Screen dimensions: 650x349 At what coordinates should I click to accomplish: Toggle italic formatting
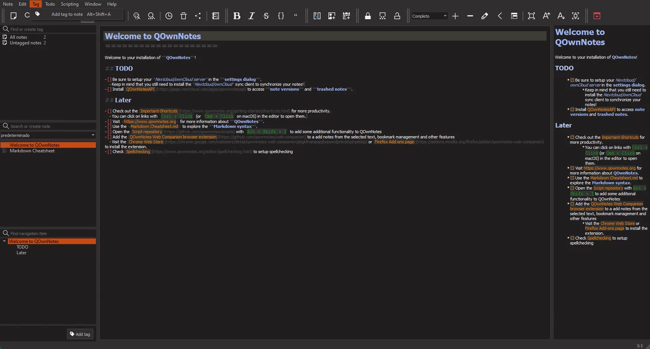click(251, 16)
